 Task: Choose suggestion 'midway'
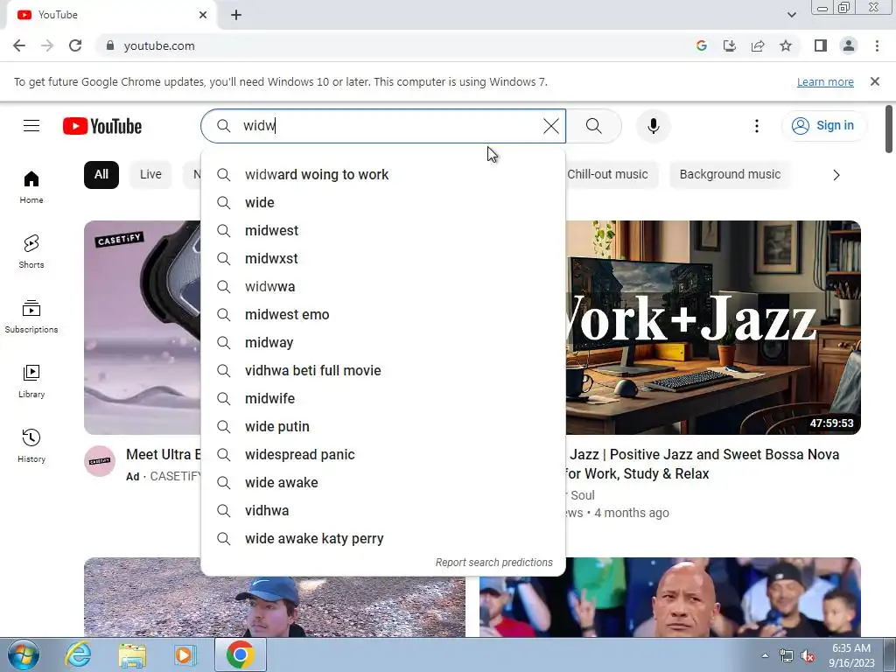(x=383, y=342)
